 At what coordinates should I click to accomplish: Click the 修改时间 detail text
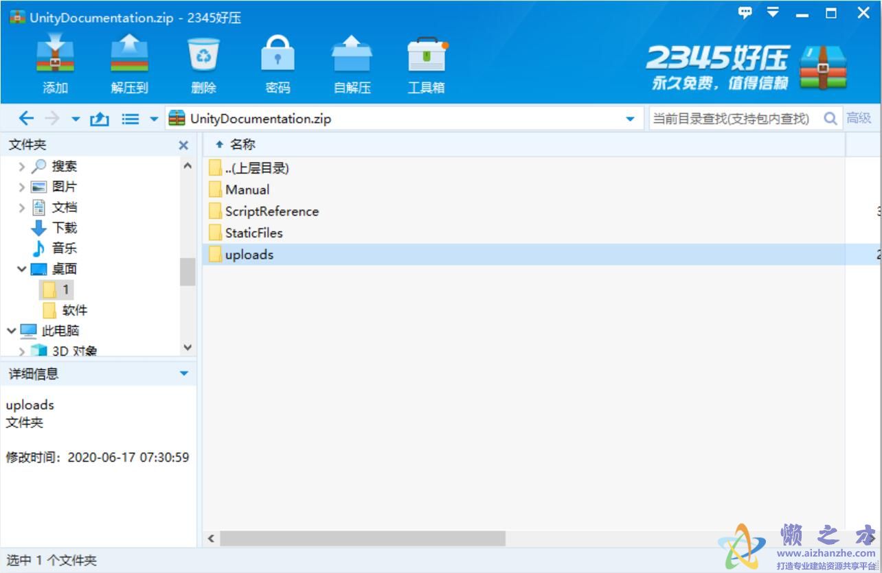(98, 457)
